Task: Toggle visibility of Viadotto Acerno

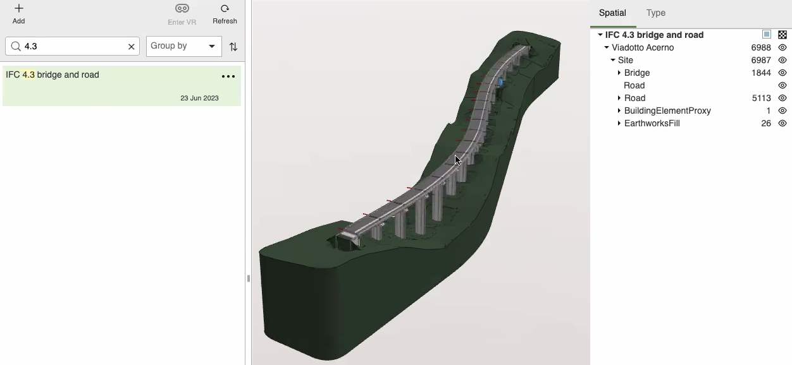Action: [x=783, y=47]
